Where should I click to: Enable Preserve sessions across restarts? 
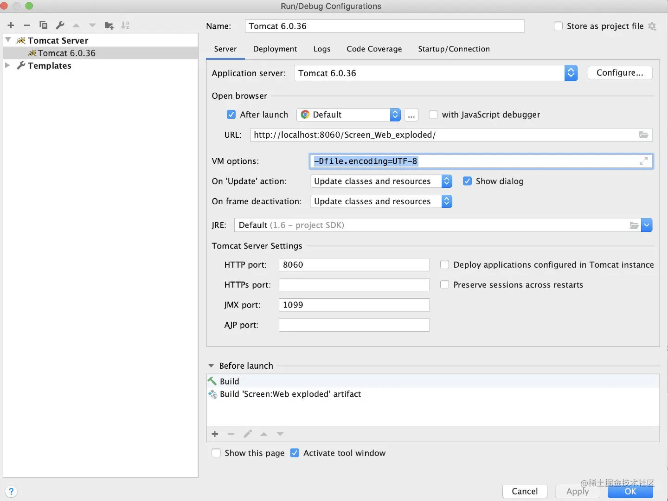tap(444, 285)
